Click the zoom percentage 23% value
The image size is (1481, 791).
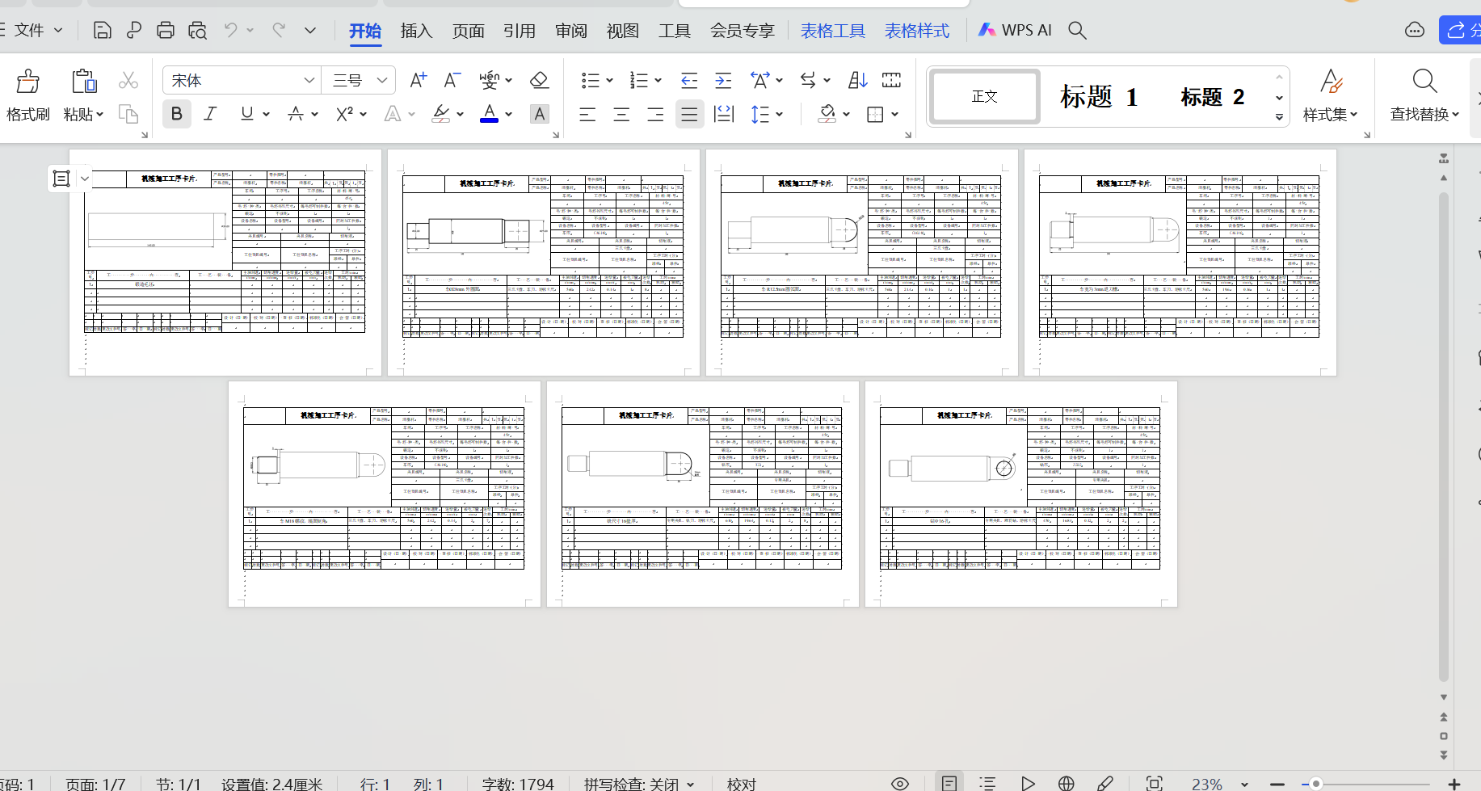click(x=1206, y=784)
